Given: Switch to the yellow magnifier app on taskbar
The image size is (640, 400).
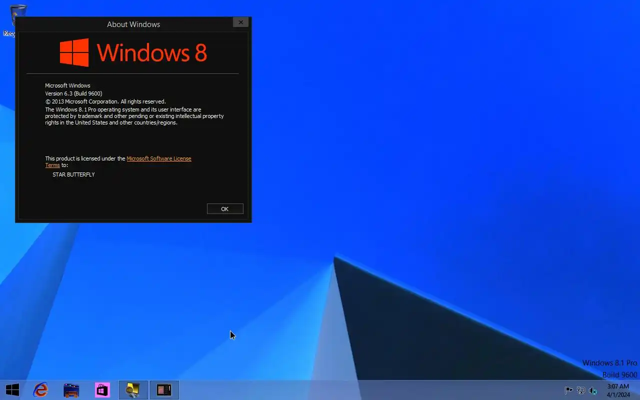Looking at the screenshot, I should click(133, 390).
